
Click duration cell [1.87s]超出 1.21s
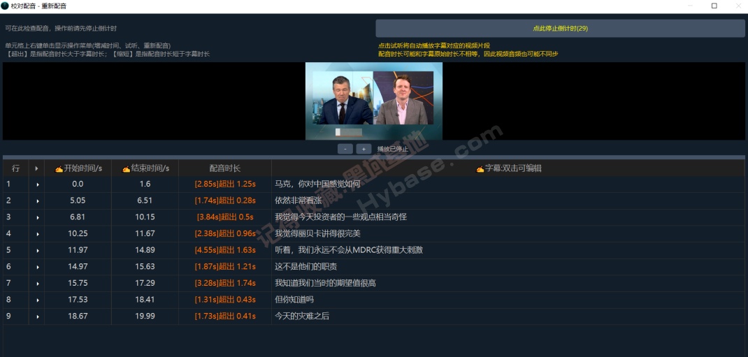(225, 266)
